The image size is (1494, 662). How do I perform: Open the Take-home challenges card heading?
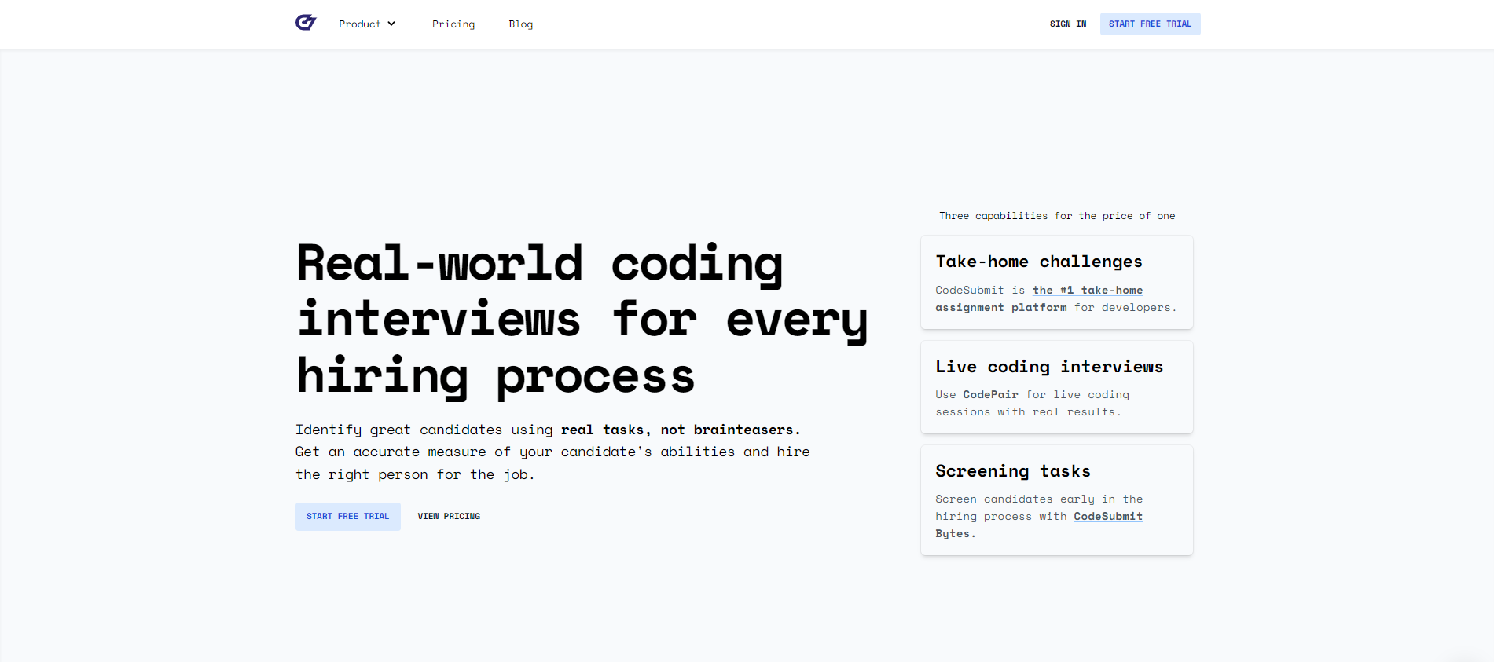[x=1038, y=262]
